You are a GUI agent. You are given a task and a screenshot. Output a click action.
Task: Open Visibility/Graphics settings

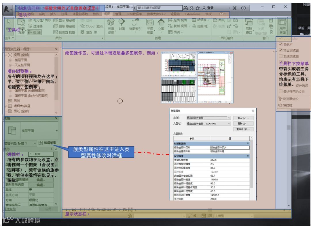[39, 20]
